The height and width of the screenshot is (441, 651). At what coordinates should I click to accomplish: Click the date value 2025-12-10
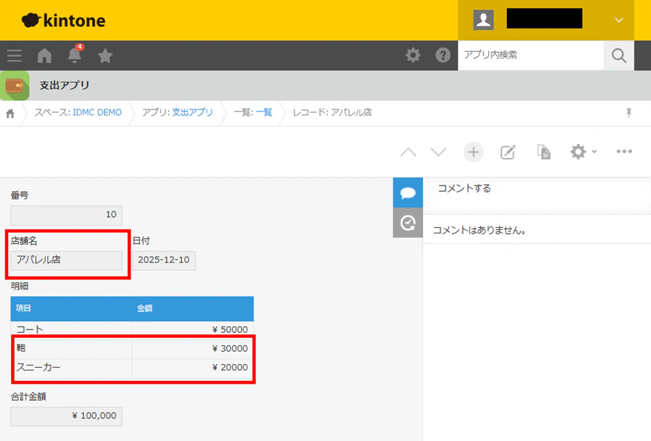164,260
